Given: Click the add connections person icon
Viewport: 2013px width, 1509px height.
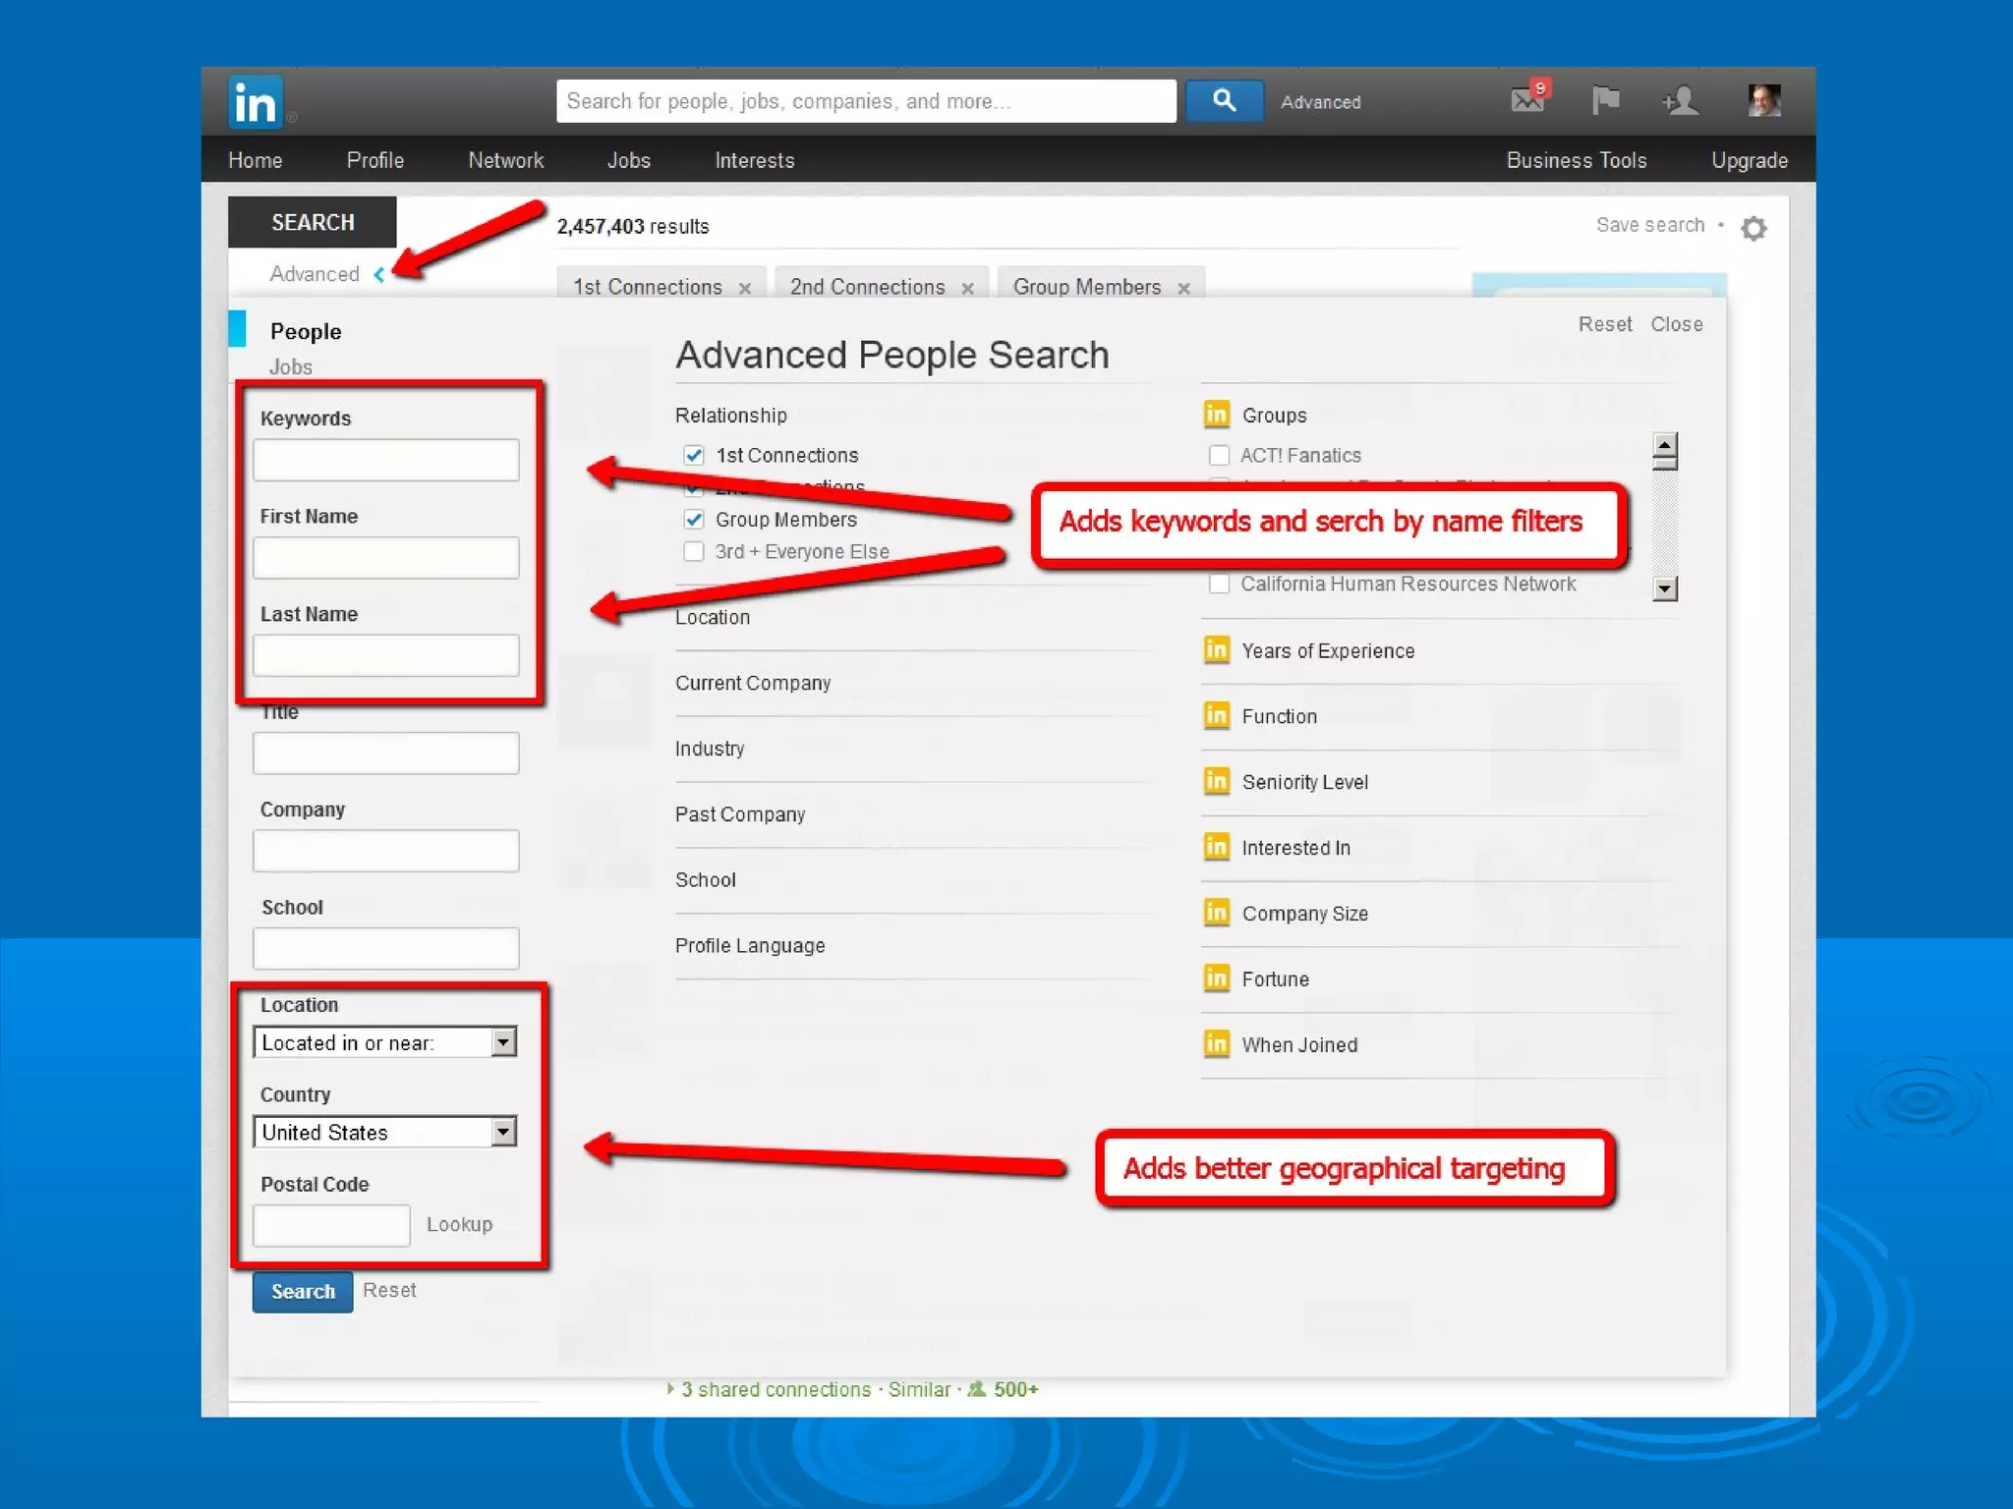Looking at the screenshot, I should point(1680,100).
